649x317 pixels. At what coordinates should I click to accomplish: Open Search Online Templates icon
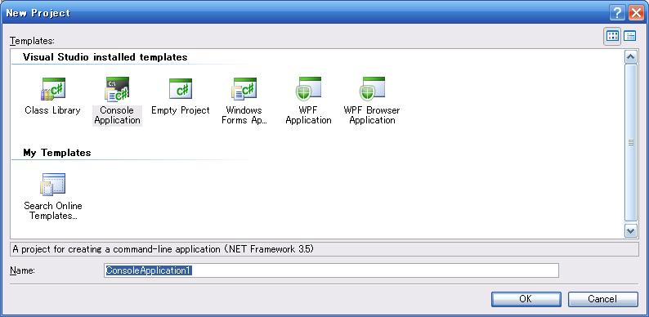click(x=53, y=184)
